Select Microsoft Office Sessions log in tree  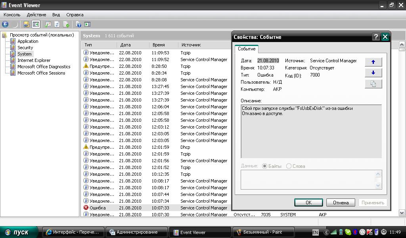click(41, 73)
